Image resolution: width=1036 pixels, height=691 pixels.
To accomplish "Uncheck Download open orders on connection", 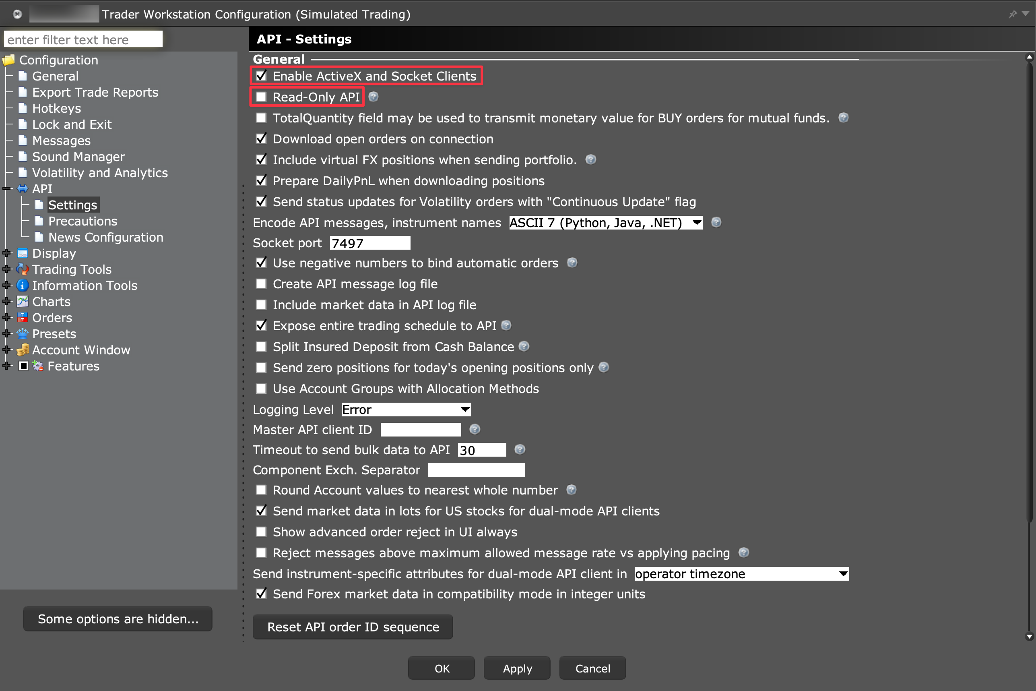I will tap(261, 139).
